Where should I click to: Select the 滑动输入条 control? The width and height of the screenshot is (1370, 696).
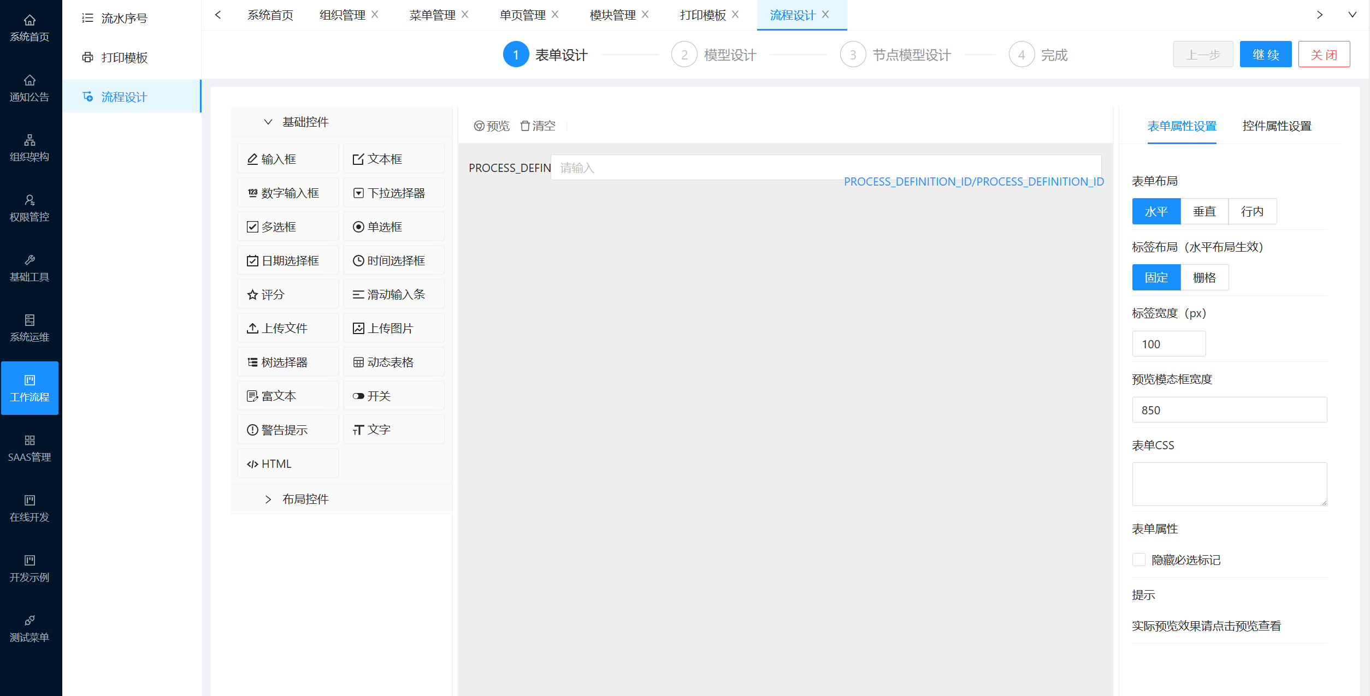(x=394, y=294)
